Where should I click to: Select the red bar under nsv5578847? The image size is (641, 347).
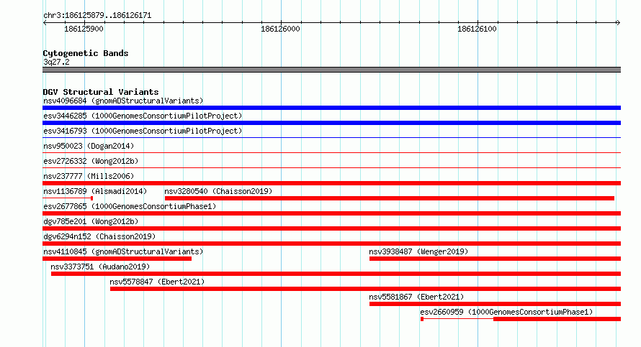click(365, 289)
